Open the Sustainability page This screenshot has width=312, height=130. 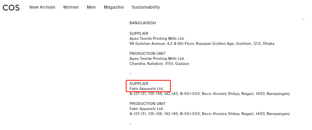pos(146,7)
